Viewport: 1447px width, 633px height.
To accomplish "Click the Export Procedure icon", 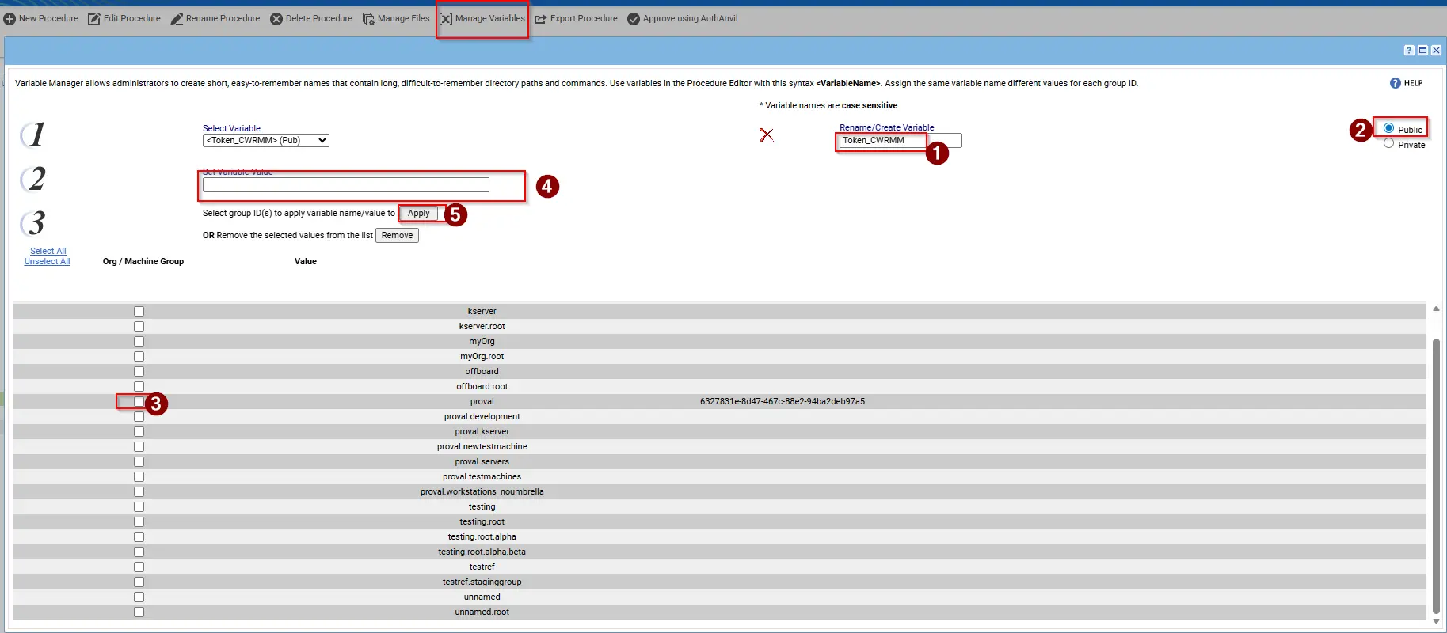I will (541, 19).
